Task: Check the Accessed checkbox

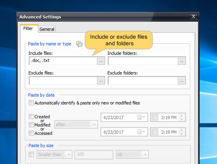Action: (31, 133)
